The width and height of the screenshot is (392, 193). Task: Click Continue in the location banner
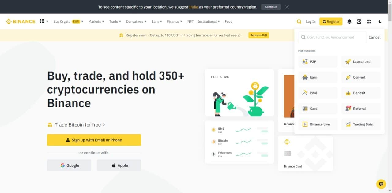coord(271,7)
